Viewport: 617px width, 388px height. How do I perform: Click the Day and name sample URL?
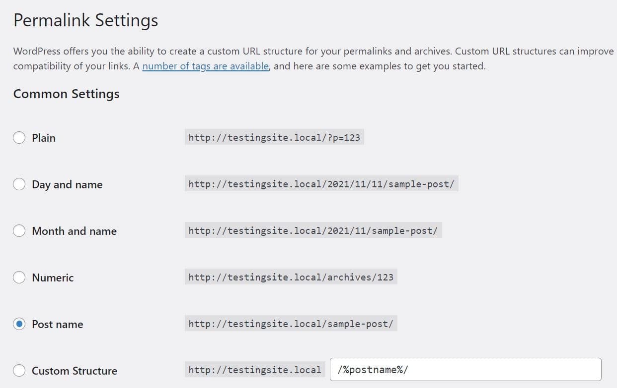(322, 184)
